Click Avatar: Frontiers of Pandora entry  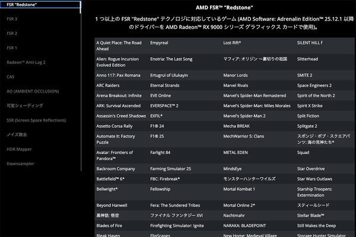115,156
